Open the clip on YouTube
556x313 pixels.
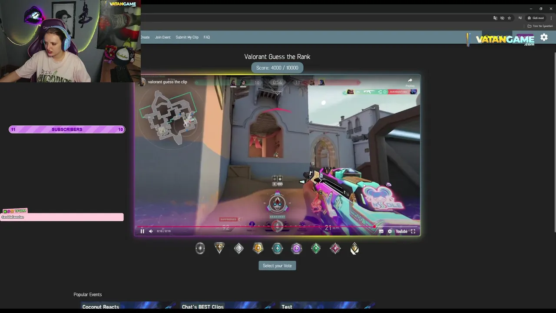(x=401, y=231)
